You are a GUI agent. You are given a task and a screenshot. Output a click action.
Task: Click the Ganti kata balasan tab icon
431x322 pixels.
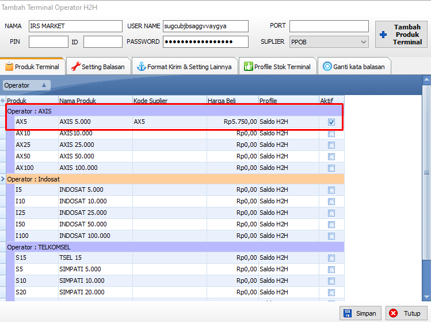click(327, 67)
